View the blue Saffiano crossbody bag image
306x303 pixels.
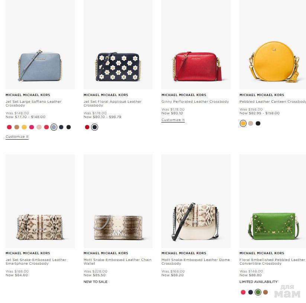click(x=40, y=45)
